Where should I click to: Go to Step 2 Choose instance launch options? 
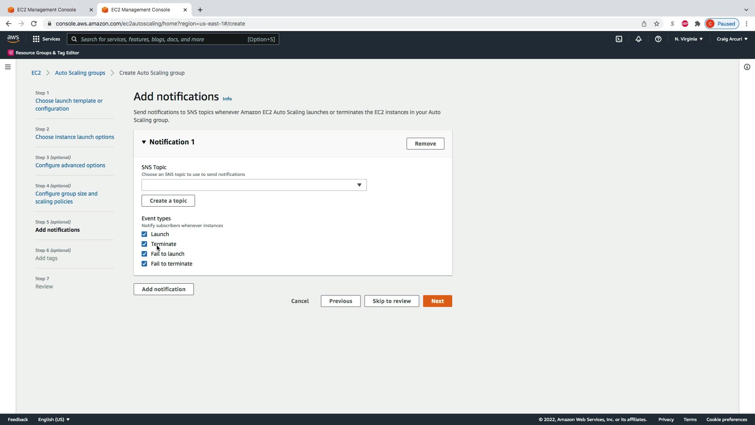point(75,137)
